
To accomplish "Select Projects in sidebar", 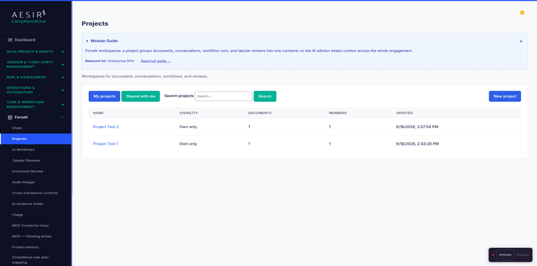I will tap(35, 139).
